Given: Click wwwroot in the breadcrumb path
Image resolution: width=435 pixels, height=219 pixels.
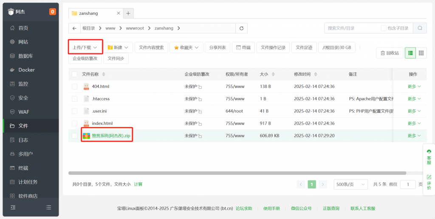Looking at the screenshot, I should coord(135,28).
